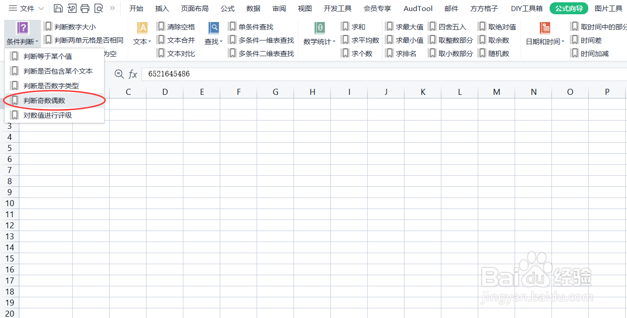Open the 审阅 tab
This screenshot has height=318, width=627.
pyautogui.click(x=279, y=8)
